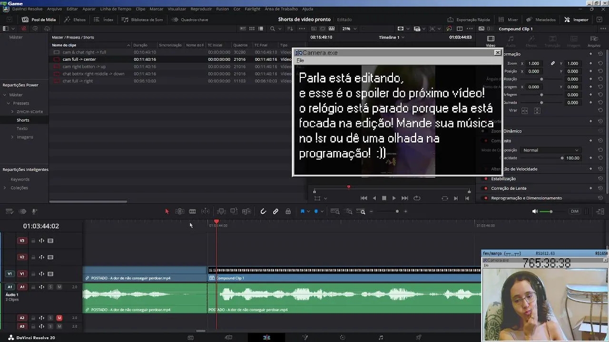609x342 pixels.
Task: Open Modo de Composição Normal dropdown
Action: (550, 150)
